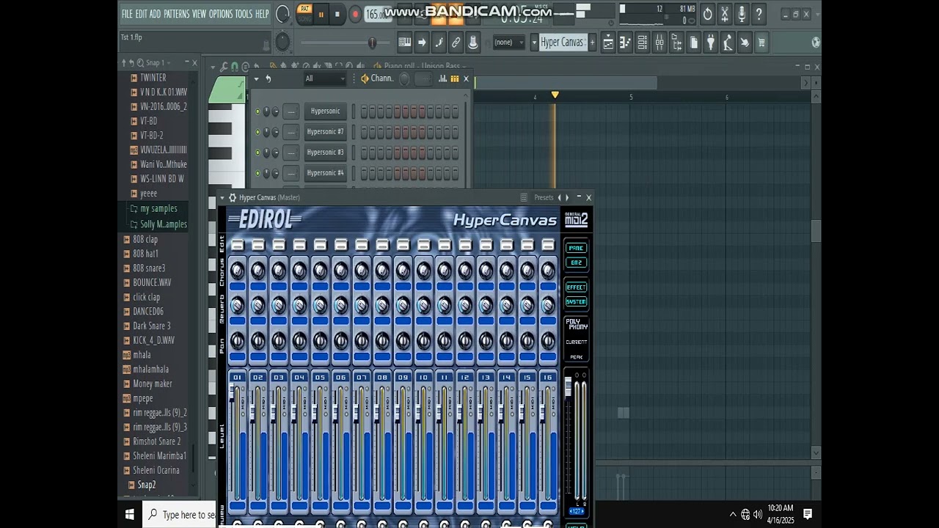Open Hyper Canvas plugin options arrow

coord(223,197)
